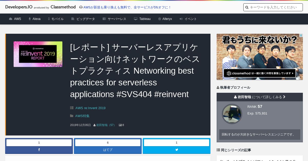This screenshot has height=161, width=308.
Task: Click the article title about Networking best practices
Action: 135,71
